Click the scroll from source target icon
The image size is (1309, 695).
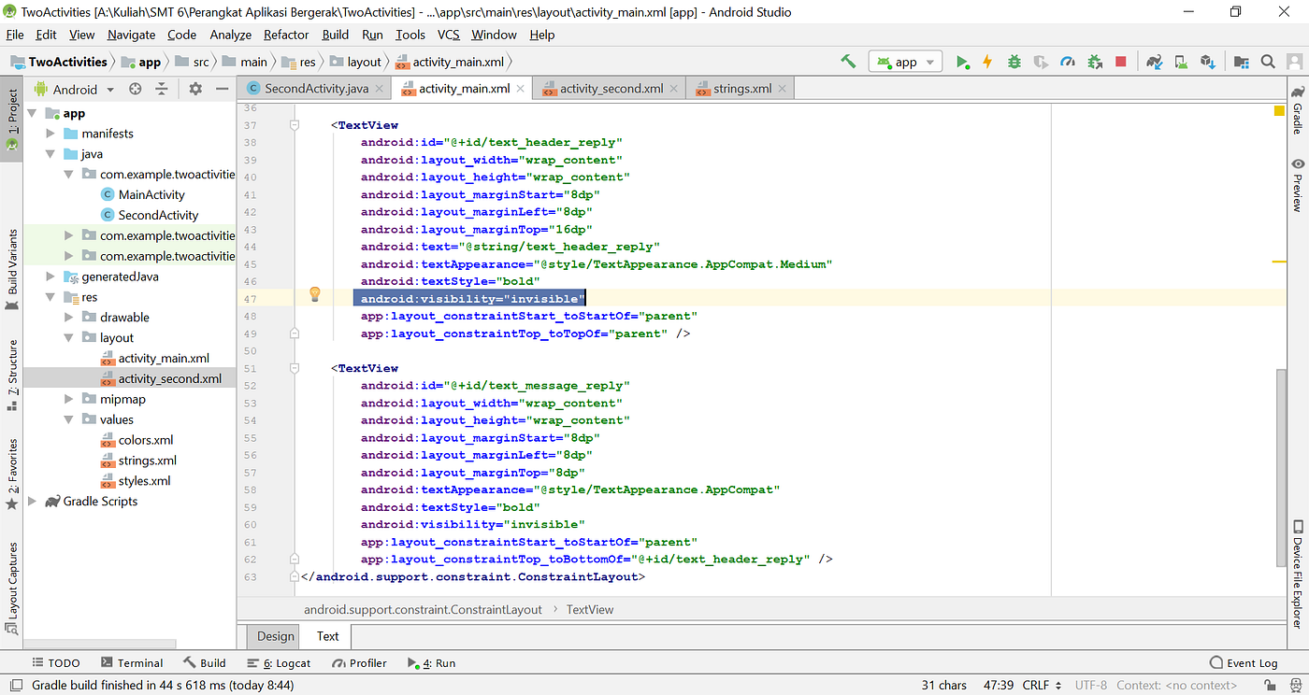tap(136, 89)
